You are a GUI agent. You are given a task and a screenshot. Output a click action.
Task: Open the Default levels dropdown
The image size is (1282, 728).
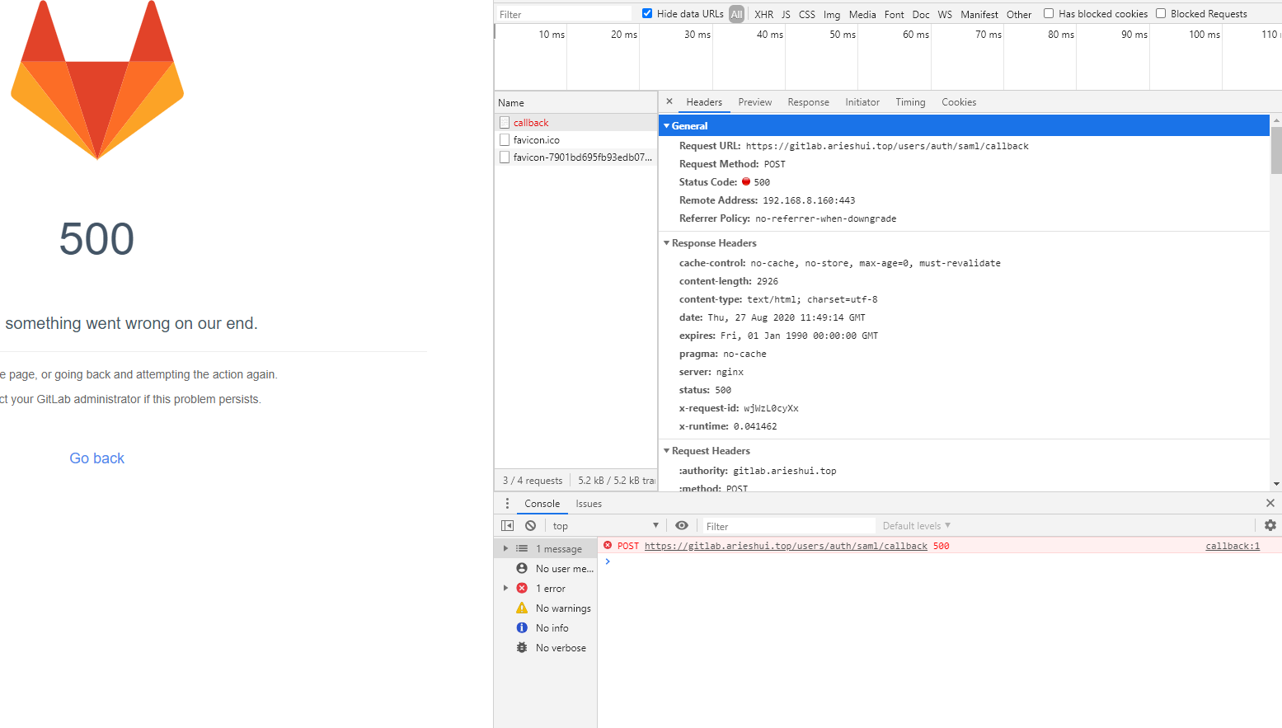tap(915, 525)
